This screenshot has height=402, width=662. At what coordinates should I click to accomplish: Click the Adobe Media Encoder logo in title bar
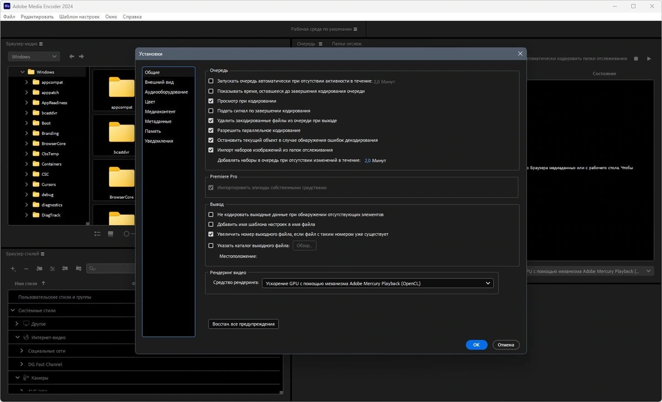tap(6, 6)
